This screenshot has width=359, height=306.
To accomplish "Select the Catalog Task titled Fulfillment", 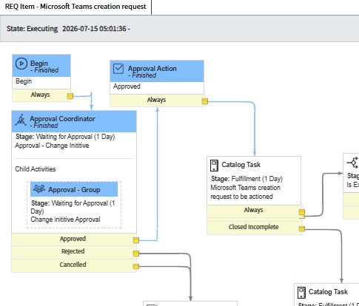I will [254, 180].
